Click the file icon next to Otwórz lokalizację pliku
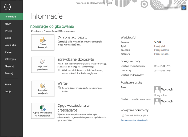The image size is (188, 137). pos(123,115)
